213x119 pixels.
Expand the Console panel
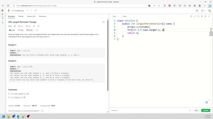coord(115,110)
